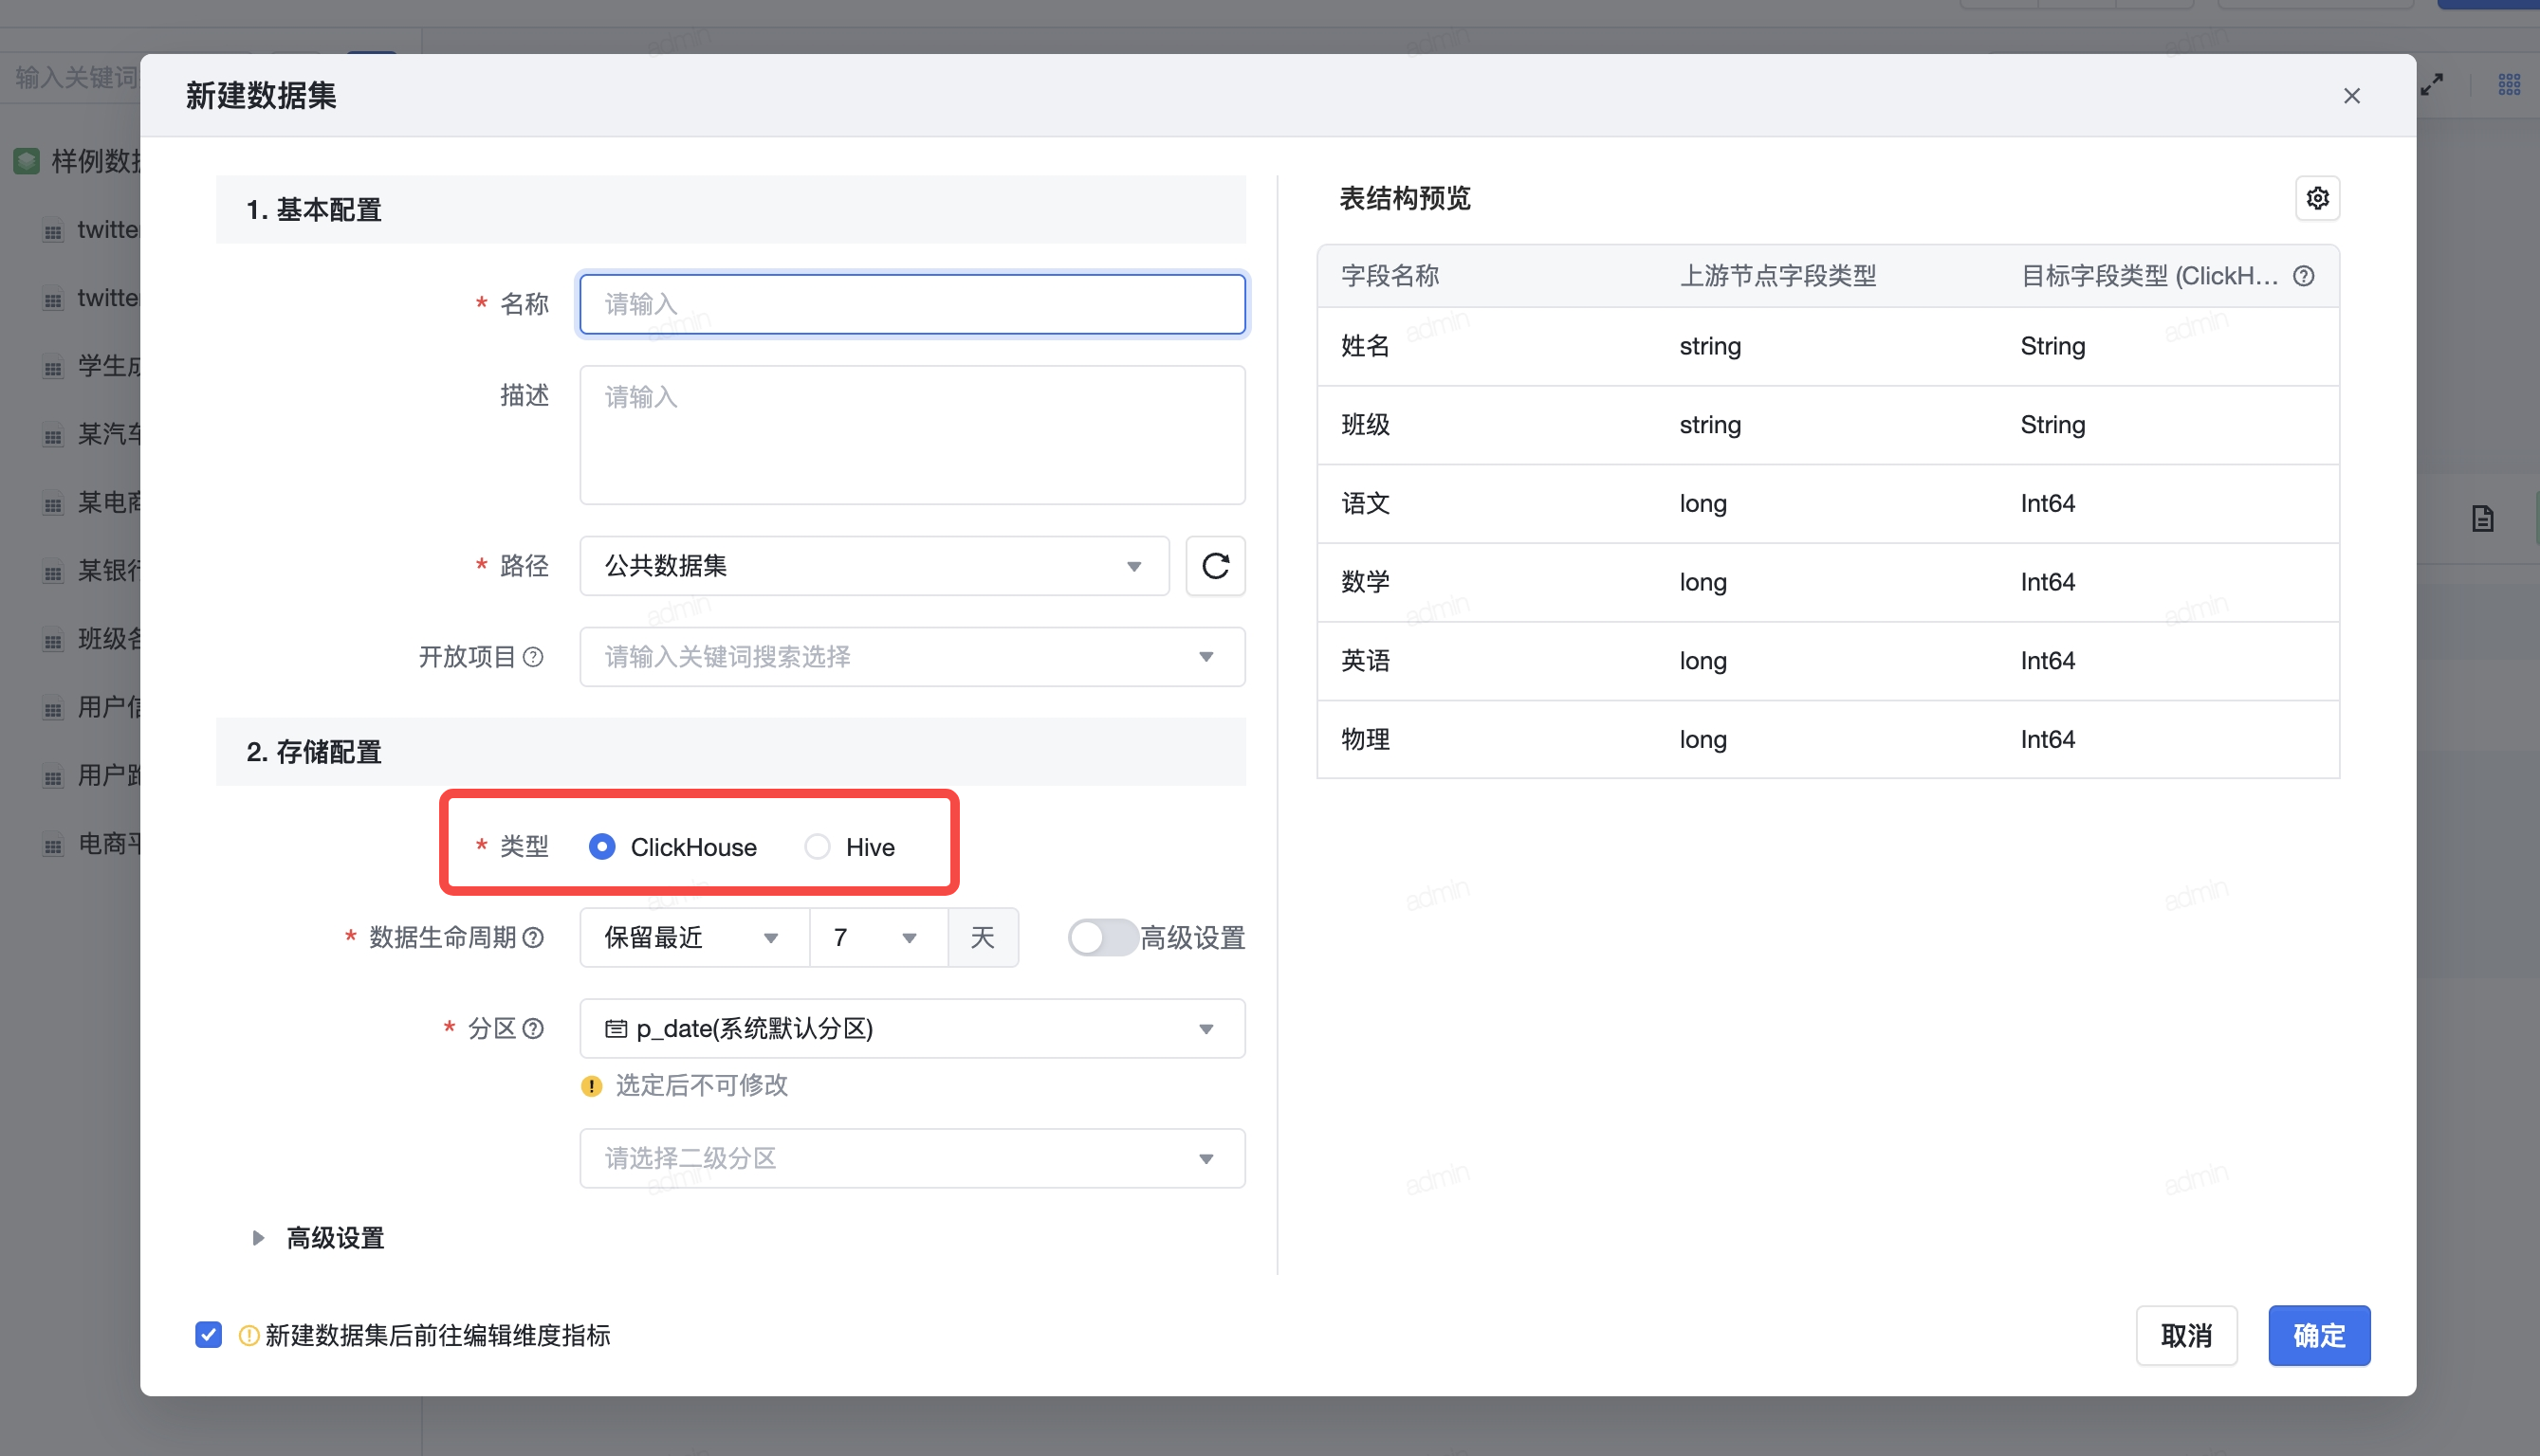The image size is (2540, 1456).
Task: Open the p_date partition dropdown
Action: click(911, 1028)
